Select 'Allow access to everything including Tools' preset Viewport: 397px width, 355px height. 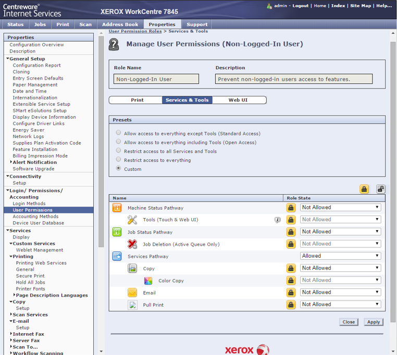119,142
